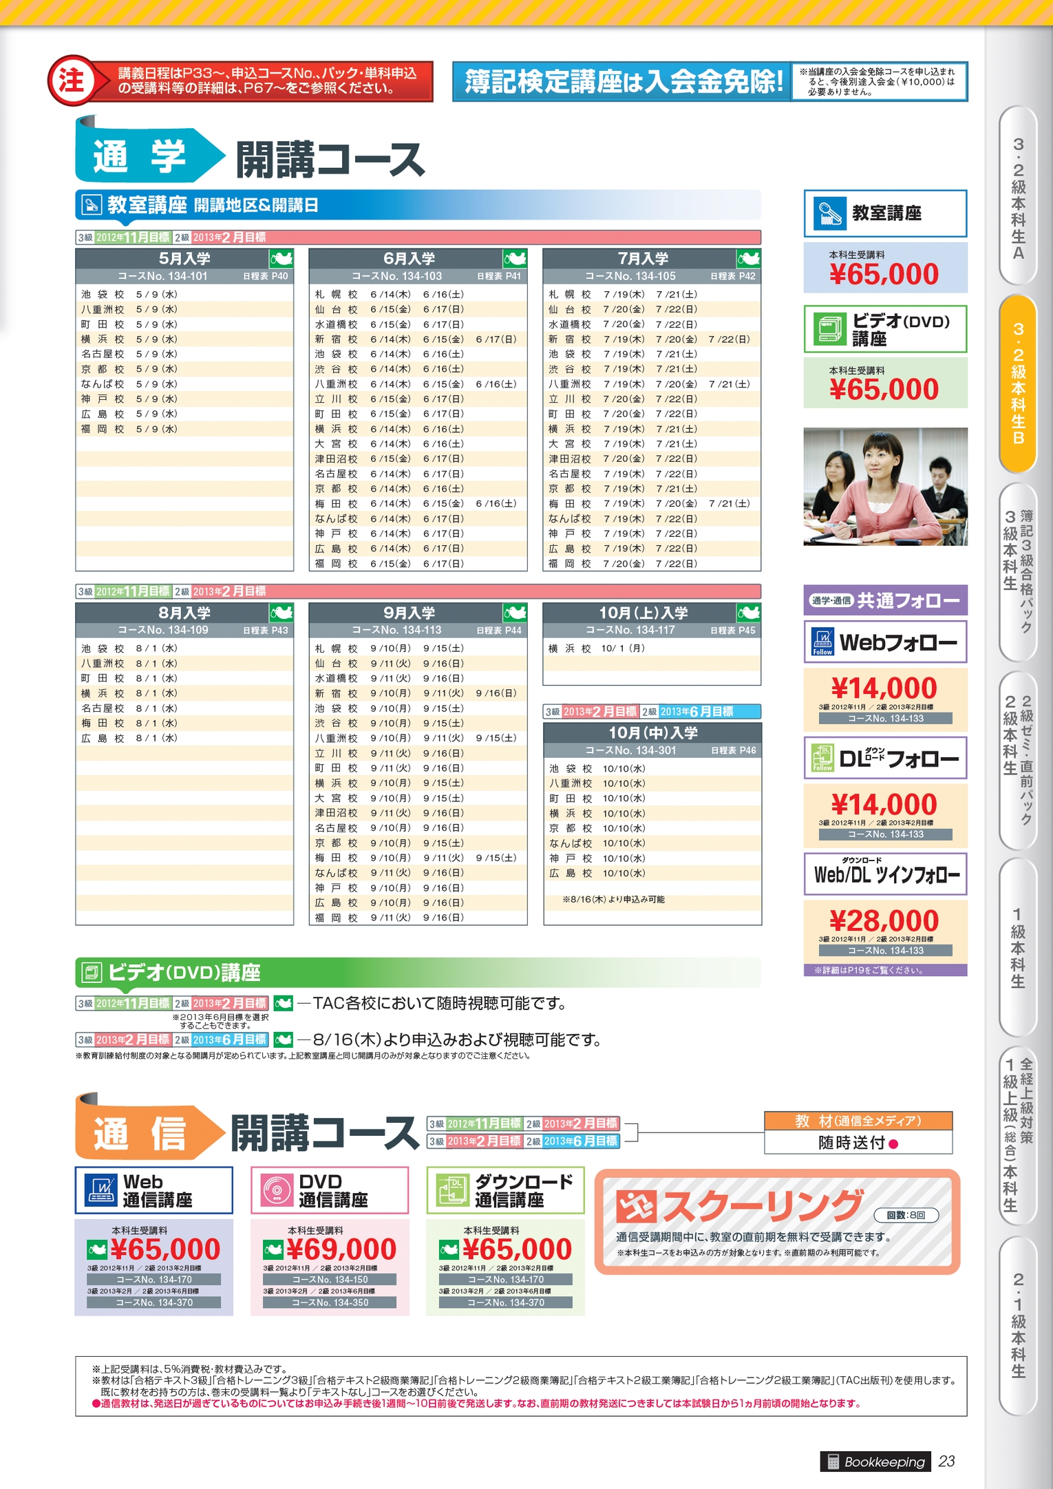Viewport: 1053px width, 1489px height.
Task: Select the ダウンロード通信講座 icon
Action: pos(453,1190)
